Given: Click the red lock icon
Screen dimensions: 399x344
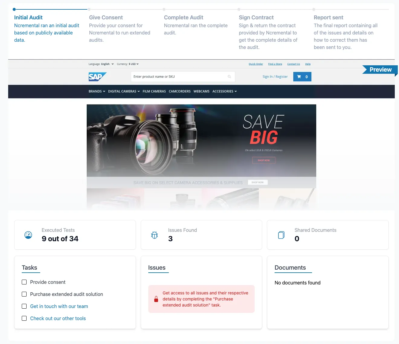Looking at the screenshot, I should [x=156, y=299].
